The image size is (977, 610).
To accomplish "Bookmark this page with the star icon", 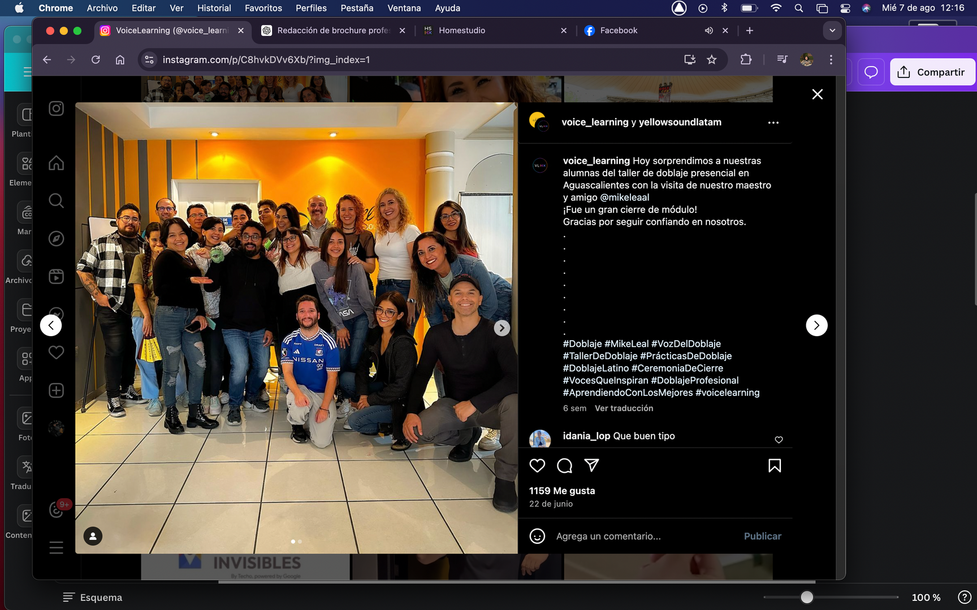I will pyautogui.click(x=712, y=59).
